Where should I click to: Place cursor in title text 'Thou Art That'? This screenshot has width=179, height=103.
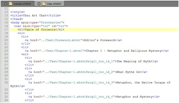34,15
